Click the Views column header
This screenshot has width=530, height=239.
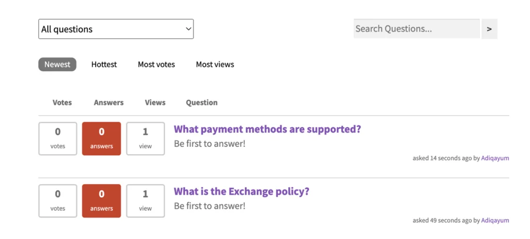pos(155,102)
